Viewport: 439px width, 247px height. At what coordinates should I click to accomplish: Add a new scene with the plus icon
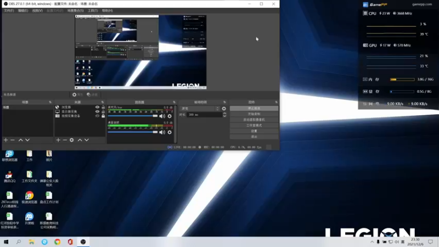pyautogui.click(x=6, y=140)
